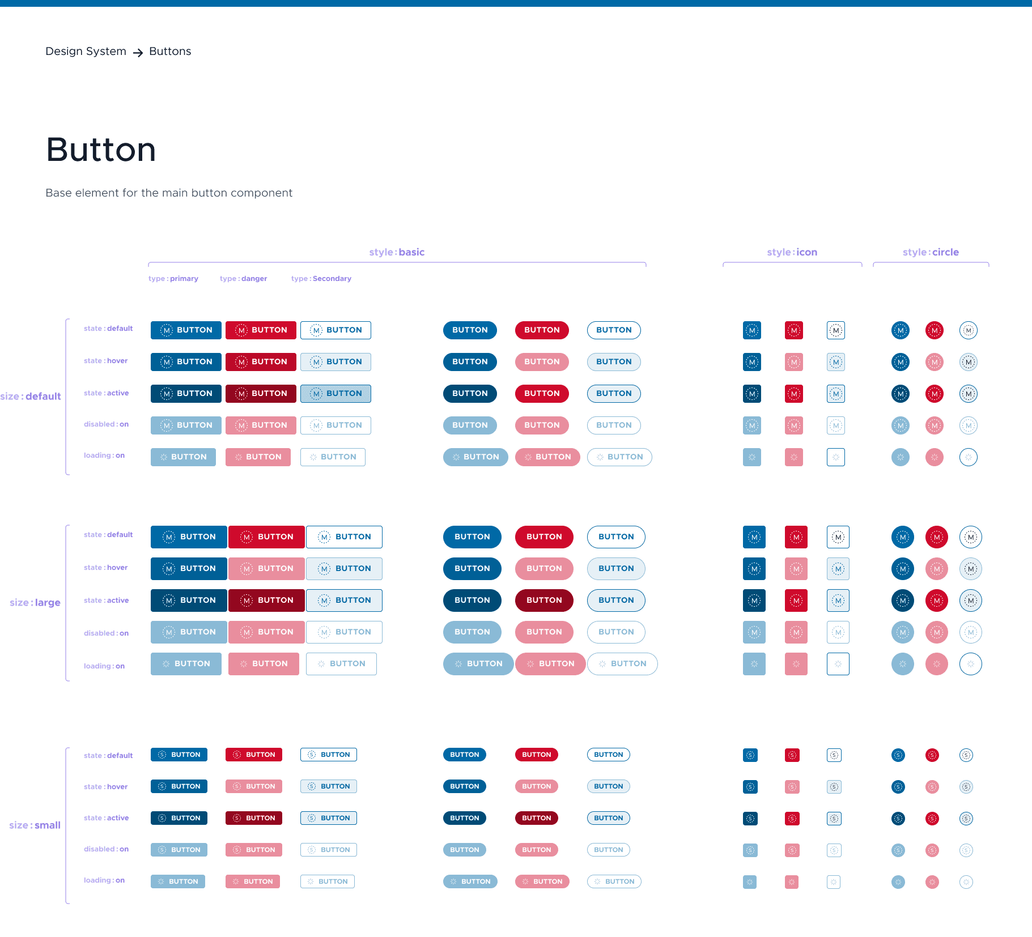This screenshot has height=937, width=1032.
Task: Click the Buttons breadcrumb item
Action: pyautogui.click(x=170, y=51)
